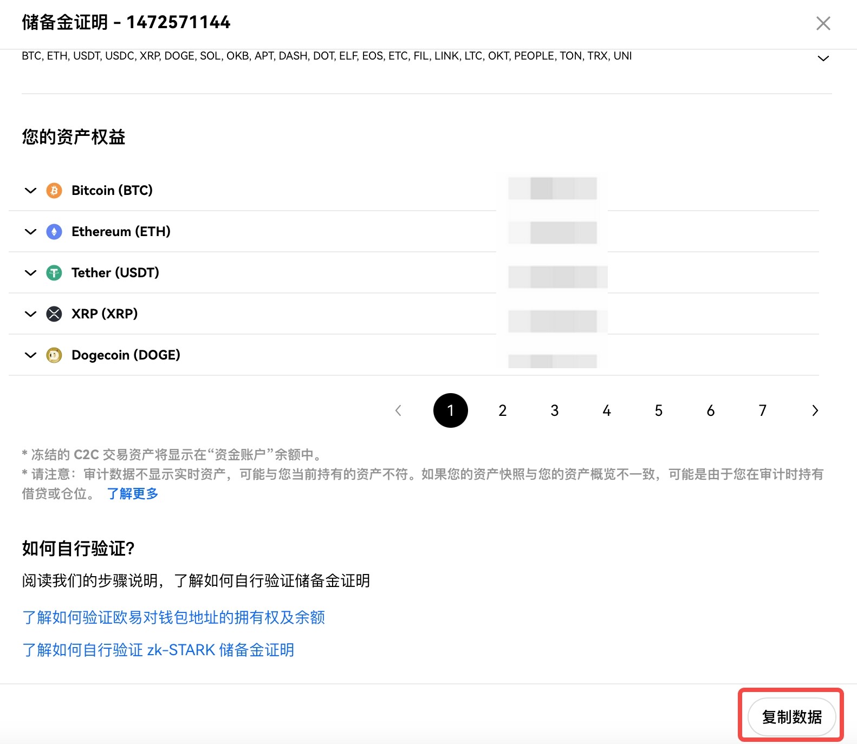Click the 您的资产权益 heading

click(74, 137)
